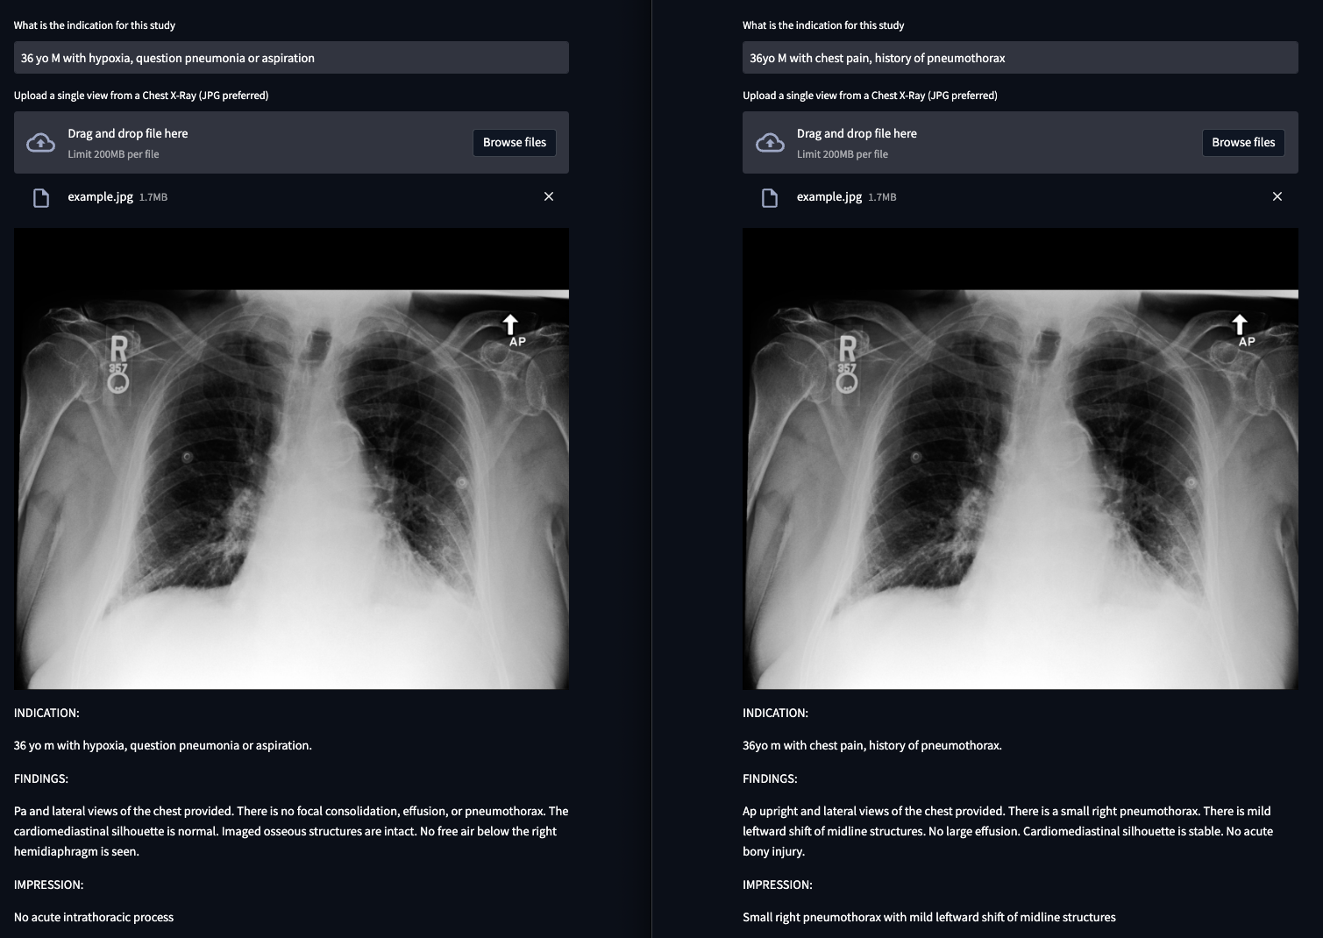Click the findings paragraph starting 'Ap upright and lateral'
Image resolution: width=1323 pixels, height=938 pixels.
click(1007, 831)
